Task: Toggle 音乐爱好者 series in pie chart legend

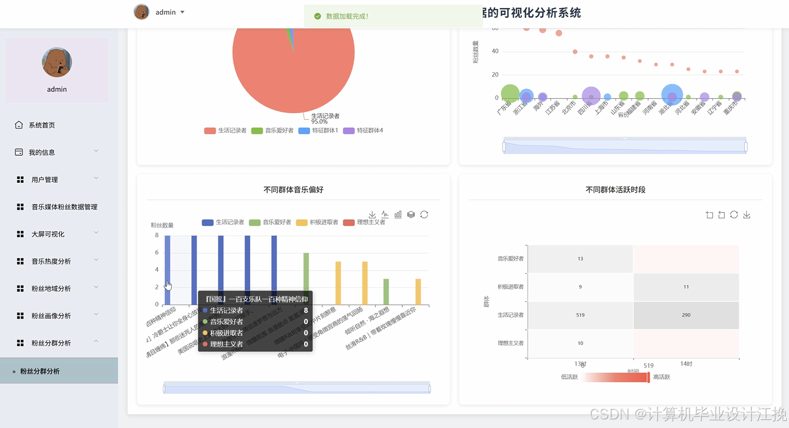Action: point(272,130)
